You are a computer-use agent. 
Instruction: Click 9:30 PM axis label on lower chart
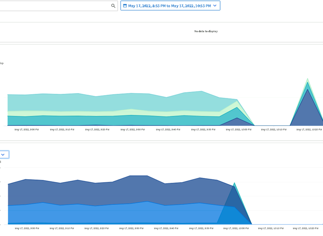point(132,229)
